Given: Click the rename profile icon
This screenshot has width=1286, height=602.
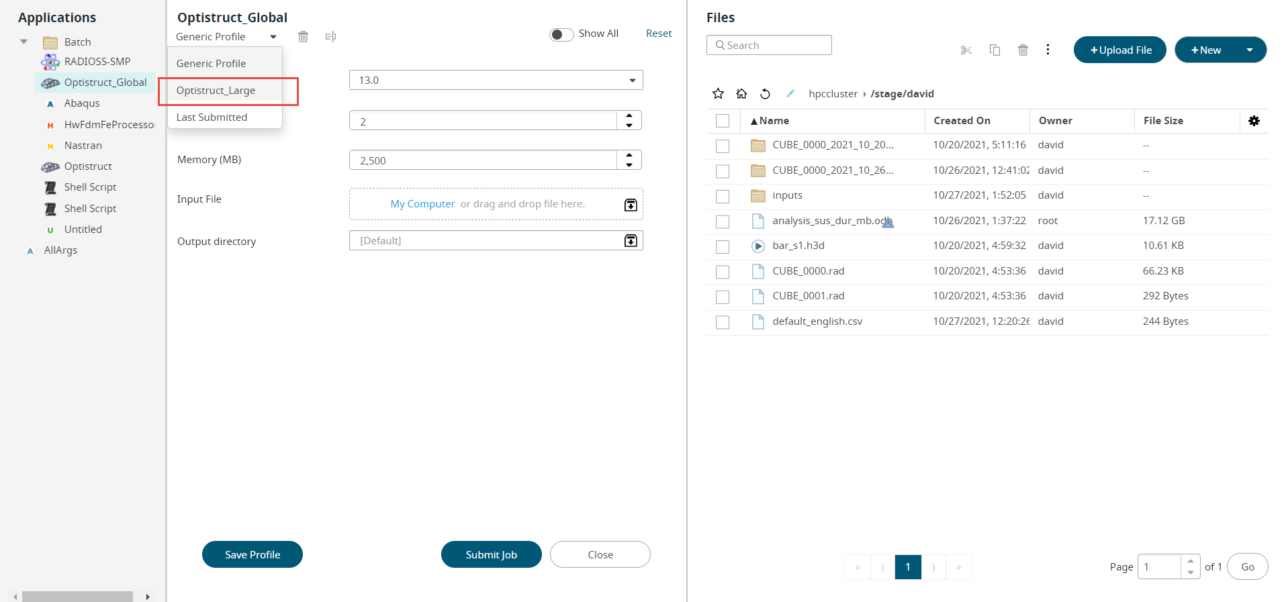Looking at the screenshot, I should (330, 37).
